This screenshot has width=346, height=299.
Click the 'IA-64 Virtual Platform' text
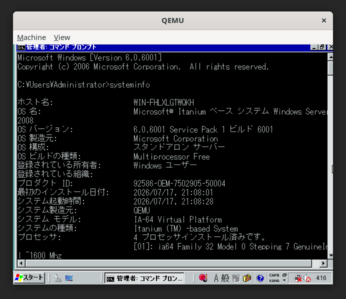tap(178, 219)
